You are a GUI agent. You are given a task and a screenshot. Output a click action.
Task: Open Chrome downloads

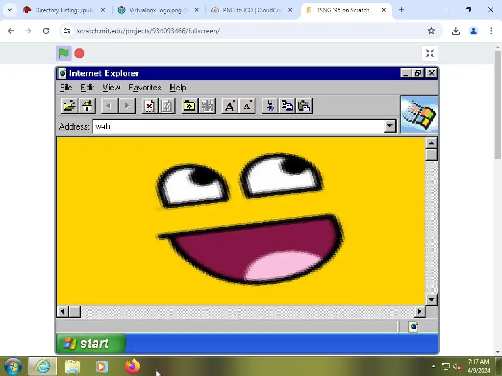455,31
